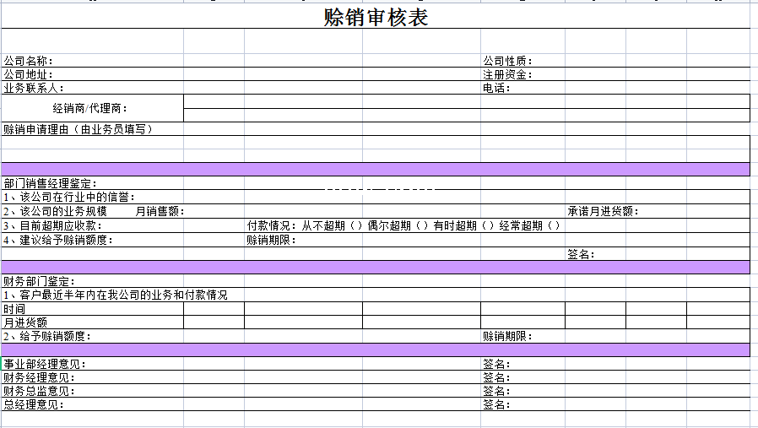Click the 公司性质 label cell
Image resolution: width=758 pixels, height=428 pixels.
tap(507, 61)
